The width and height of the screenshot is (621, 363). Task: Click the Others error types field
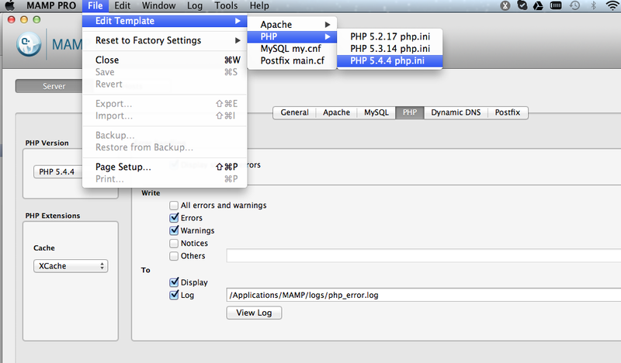(423, 256)
